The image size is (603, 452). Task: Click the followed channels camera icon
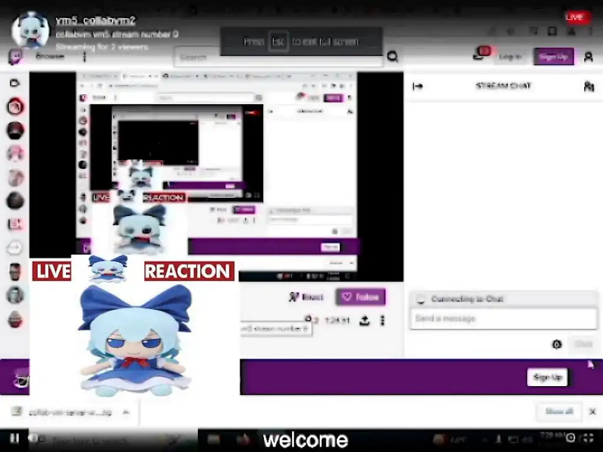point(15,82)
